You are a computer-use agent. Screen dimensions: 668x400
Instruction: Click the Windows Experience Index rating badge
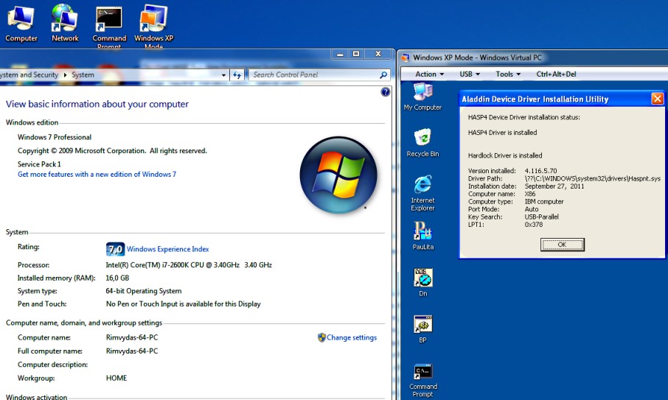[115, 249]
